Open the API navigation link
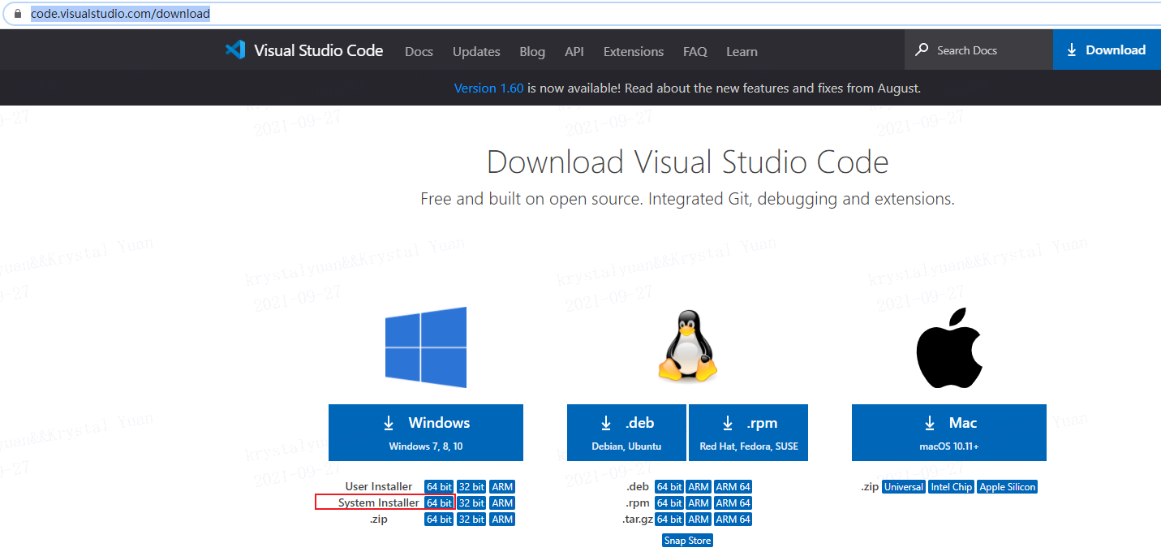This screenshot has height=552, width=1161. pyautogui.click(x=574, y=51)
